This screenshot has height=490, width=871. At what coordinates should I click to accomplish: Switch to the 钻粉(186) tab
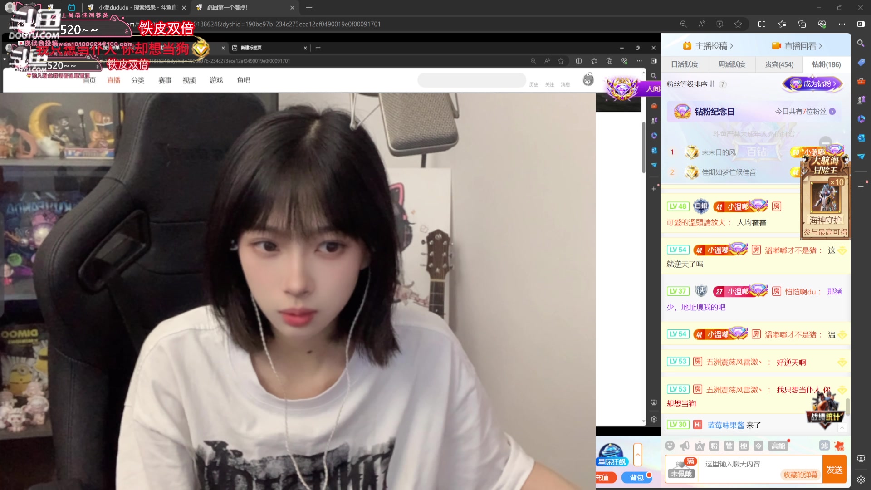coord(827,64)
